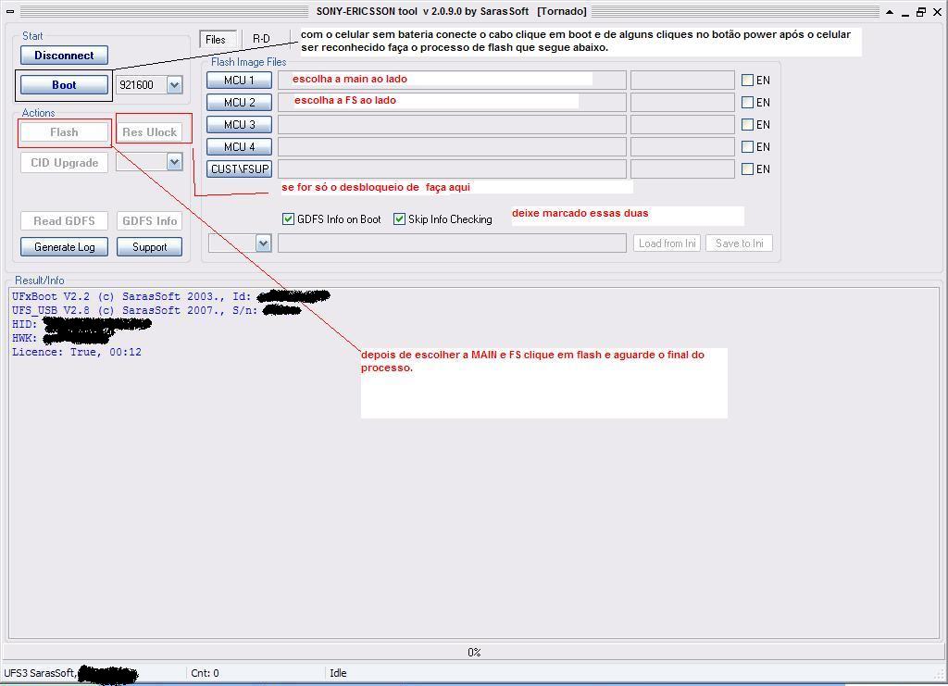Click the Read GDFS button

[64, 220]
